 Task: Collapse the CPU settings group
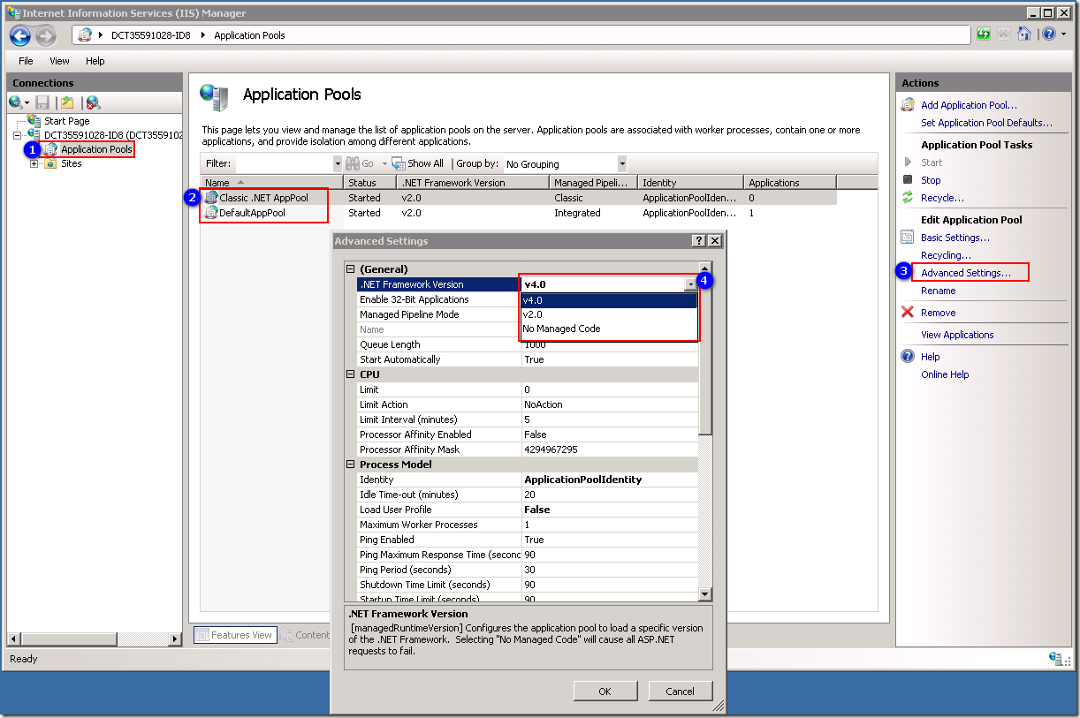(350, 374)
